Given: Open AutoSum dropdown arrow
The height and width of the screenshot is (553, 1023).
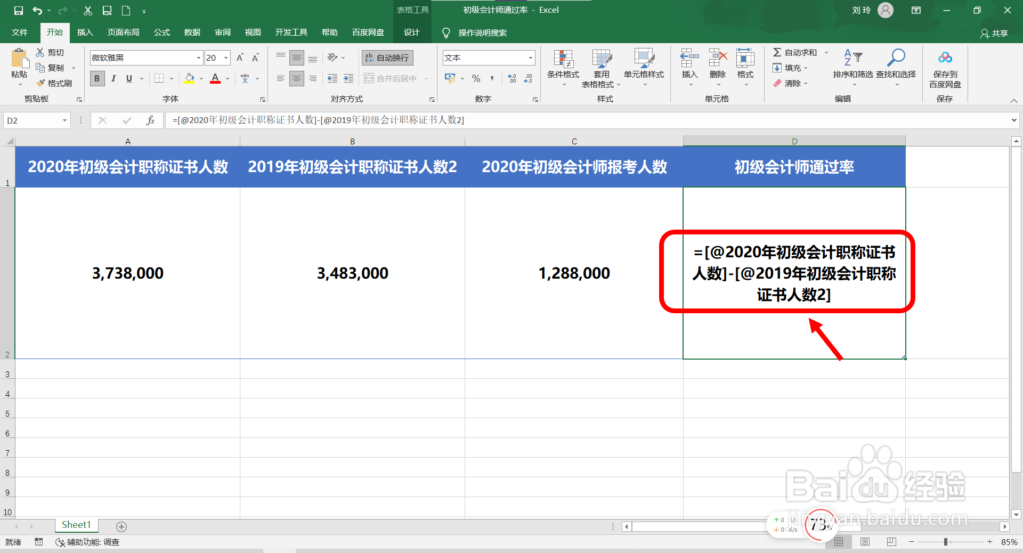Looking at the screenshot, I should (x=826, y=52).
